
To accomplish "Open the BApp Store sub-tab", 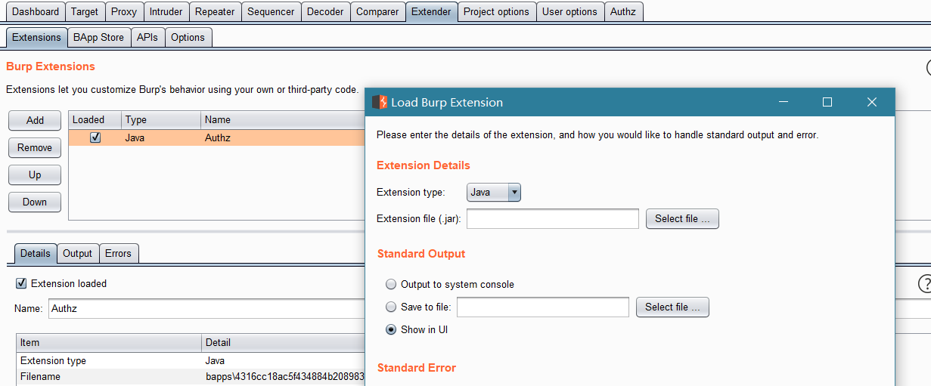I will click(x=98, y=37).
